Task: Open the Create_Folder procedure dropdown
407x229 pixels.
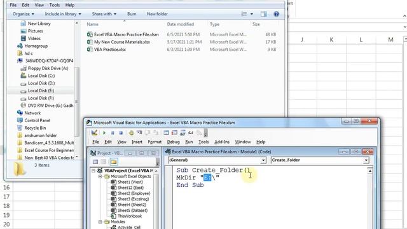Action: [366, 160]
